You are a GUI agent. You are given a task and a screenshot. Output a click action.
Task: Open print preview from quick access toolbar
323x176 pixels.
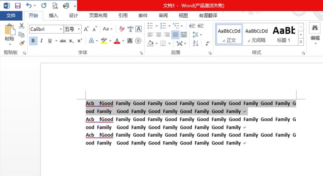click(x=55, y=5)
